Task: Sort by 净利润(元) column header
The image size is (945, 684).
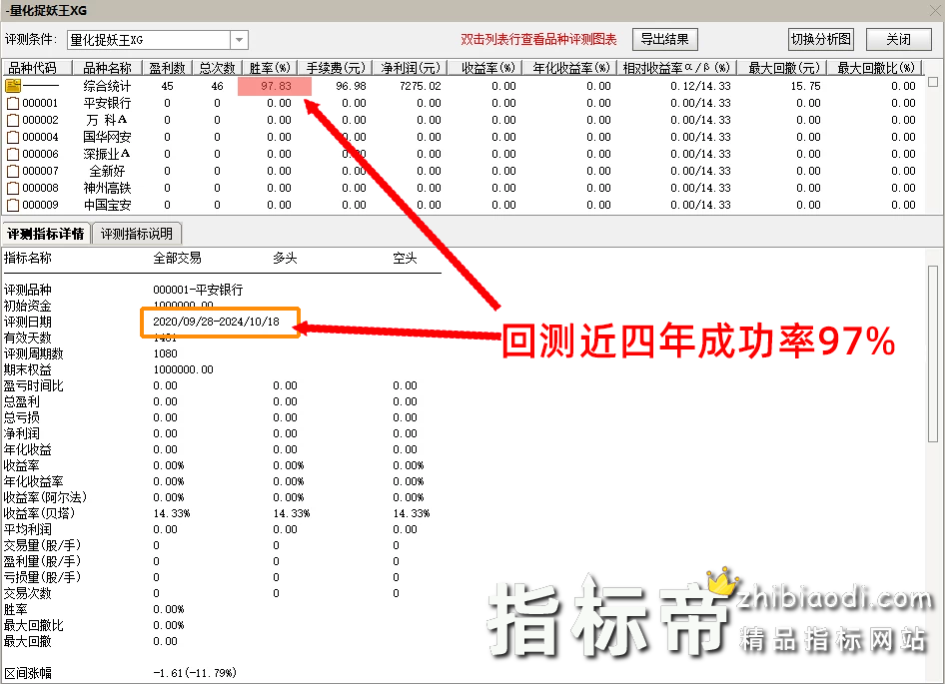Action: [410, 68]
